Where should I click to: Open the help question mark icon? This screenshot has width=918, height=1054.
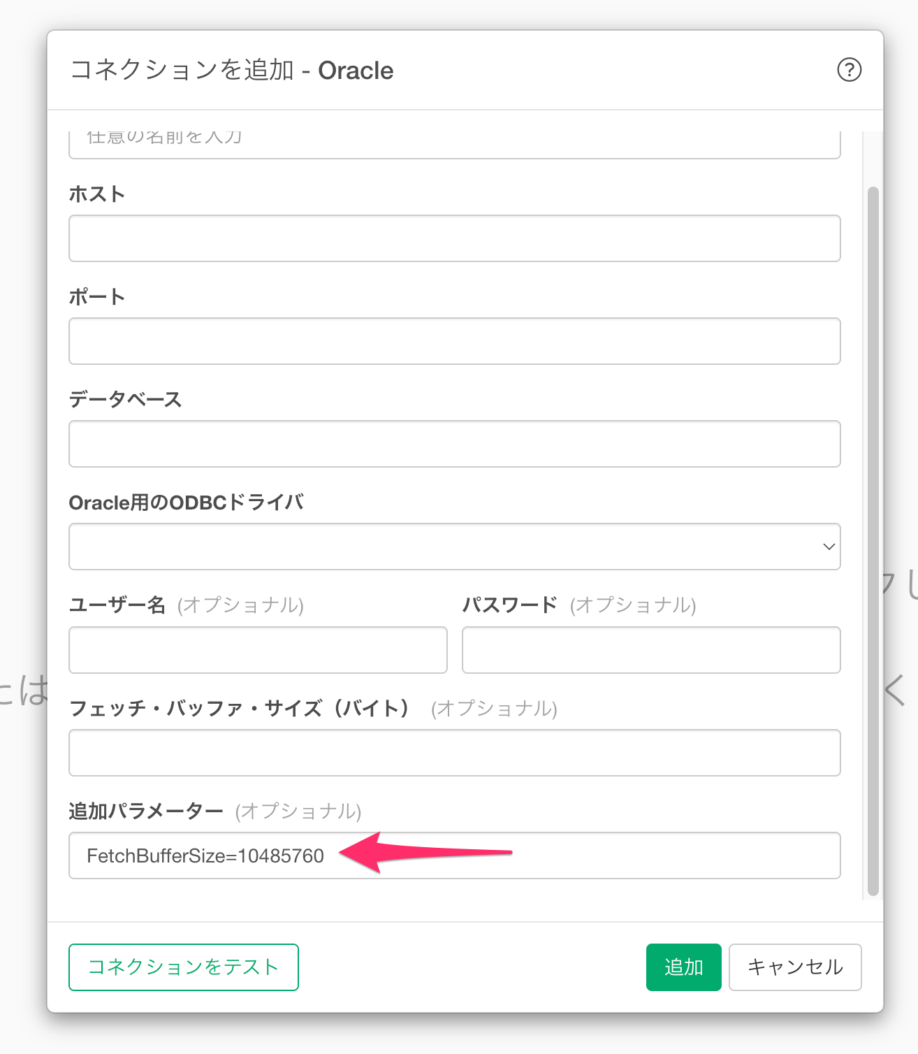pyautogui.click(x=849, y=70)
